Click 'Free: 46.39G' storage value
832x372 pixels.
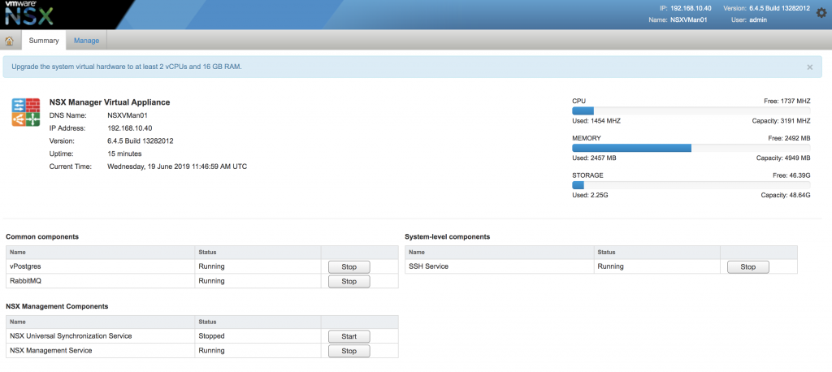click(x=791, y=175)
